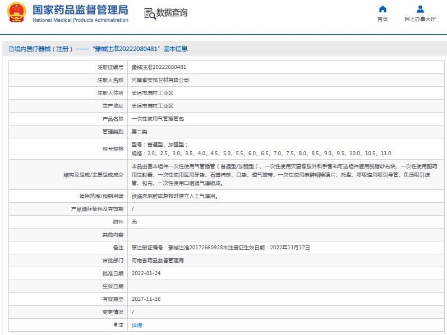
Task: Click approval department 河南省药品监督管理局
Action: pyautogui.click(x=158, y=260)
